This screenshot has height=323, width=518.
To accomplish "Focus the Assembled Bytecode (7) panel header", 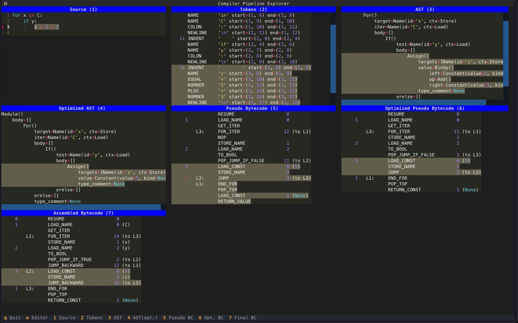I will 83,213.
